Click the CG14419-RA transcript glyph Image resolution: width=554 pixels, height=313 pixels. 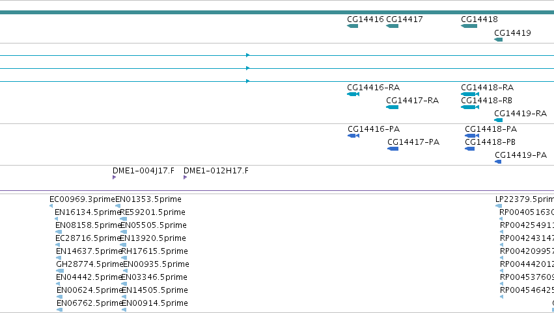point(499,120)
